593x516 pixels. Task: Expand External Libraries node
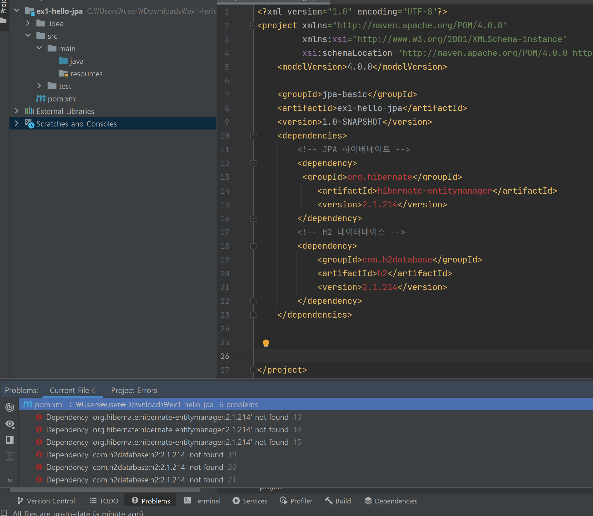click(x=17, y=111)
